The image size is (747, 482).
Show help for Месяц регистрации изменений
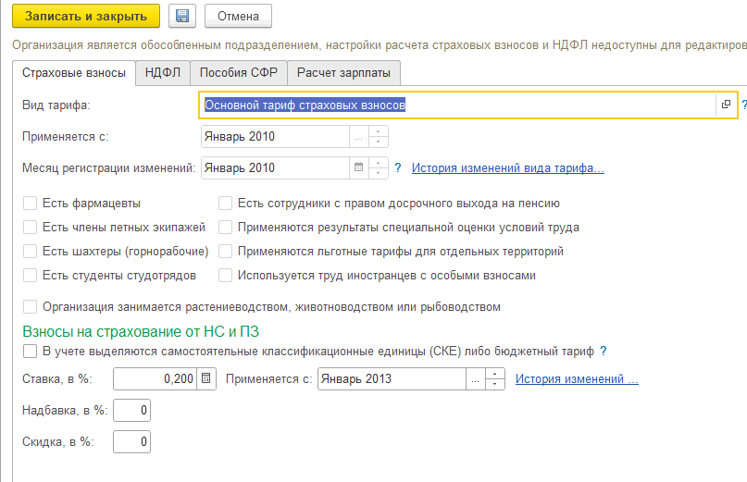pos(398,167)
